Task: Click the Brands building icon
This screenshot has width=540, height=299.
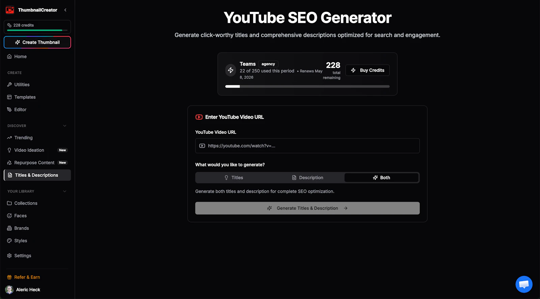Action: (9, 228)
